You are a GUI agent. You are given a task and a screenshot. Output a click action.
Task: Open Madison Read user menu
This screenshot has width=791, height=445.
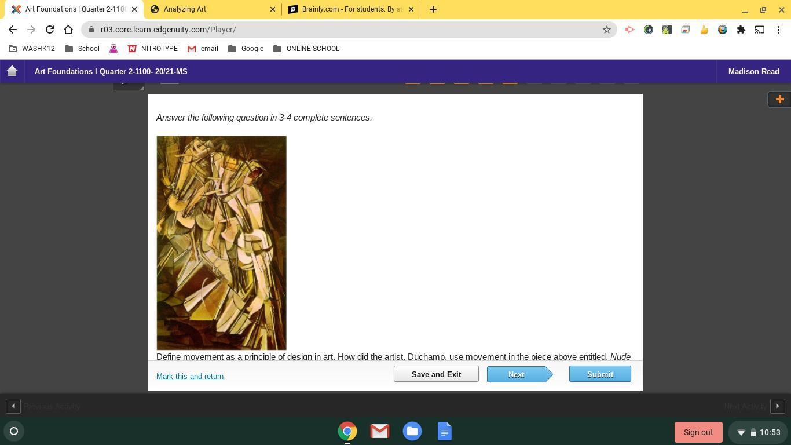753,71
